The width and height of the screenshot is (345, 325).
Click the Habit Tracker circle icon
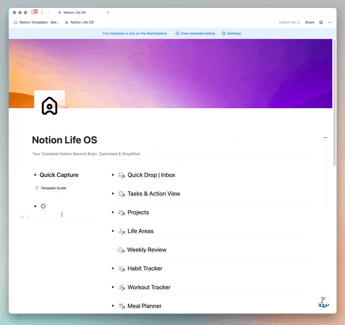[122, 269]
